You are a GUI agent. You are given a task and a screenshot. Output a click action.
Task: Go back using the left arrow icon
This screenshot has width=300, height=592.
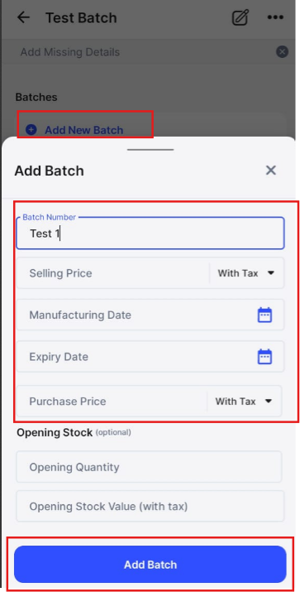23,17
